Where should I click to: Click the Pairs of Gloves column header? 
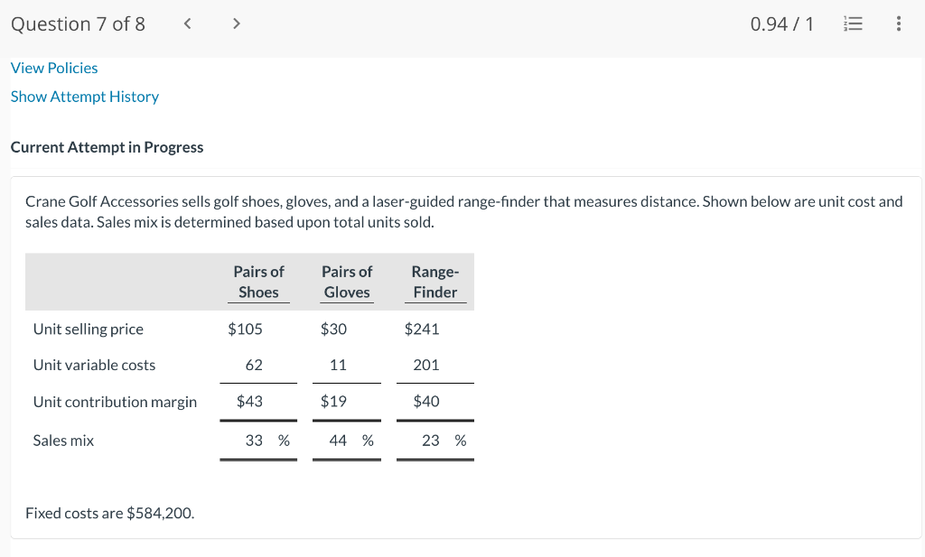click(x=347, y=282)
